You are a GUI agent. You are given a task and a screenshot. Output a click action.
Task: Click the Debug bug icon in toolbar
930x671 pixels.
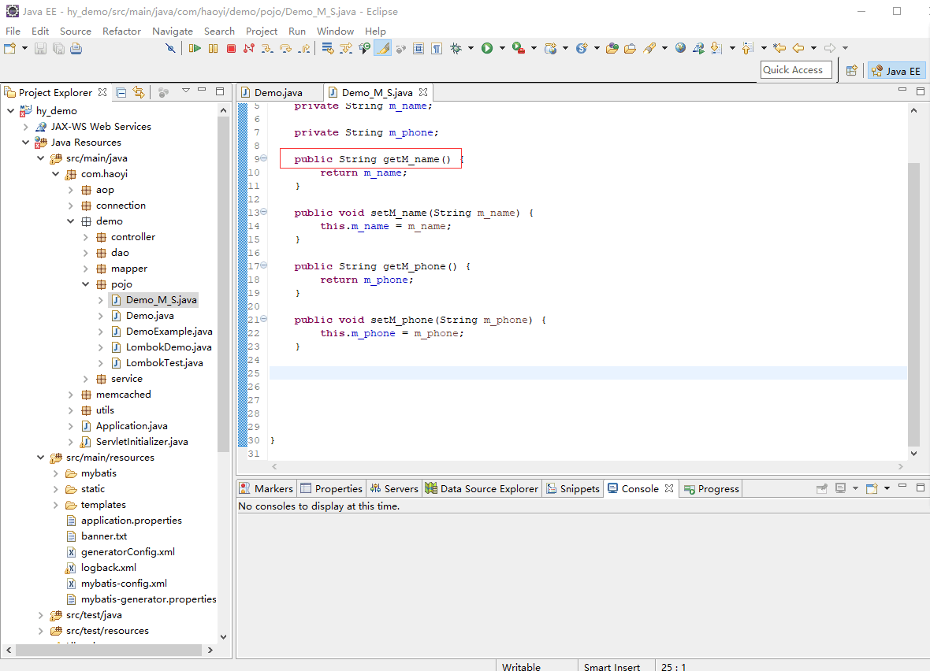[x=456, y=48]
